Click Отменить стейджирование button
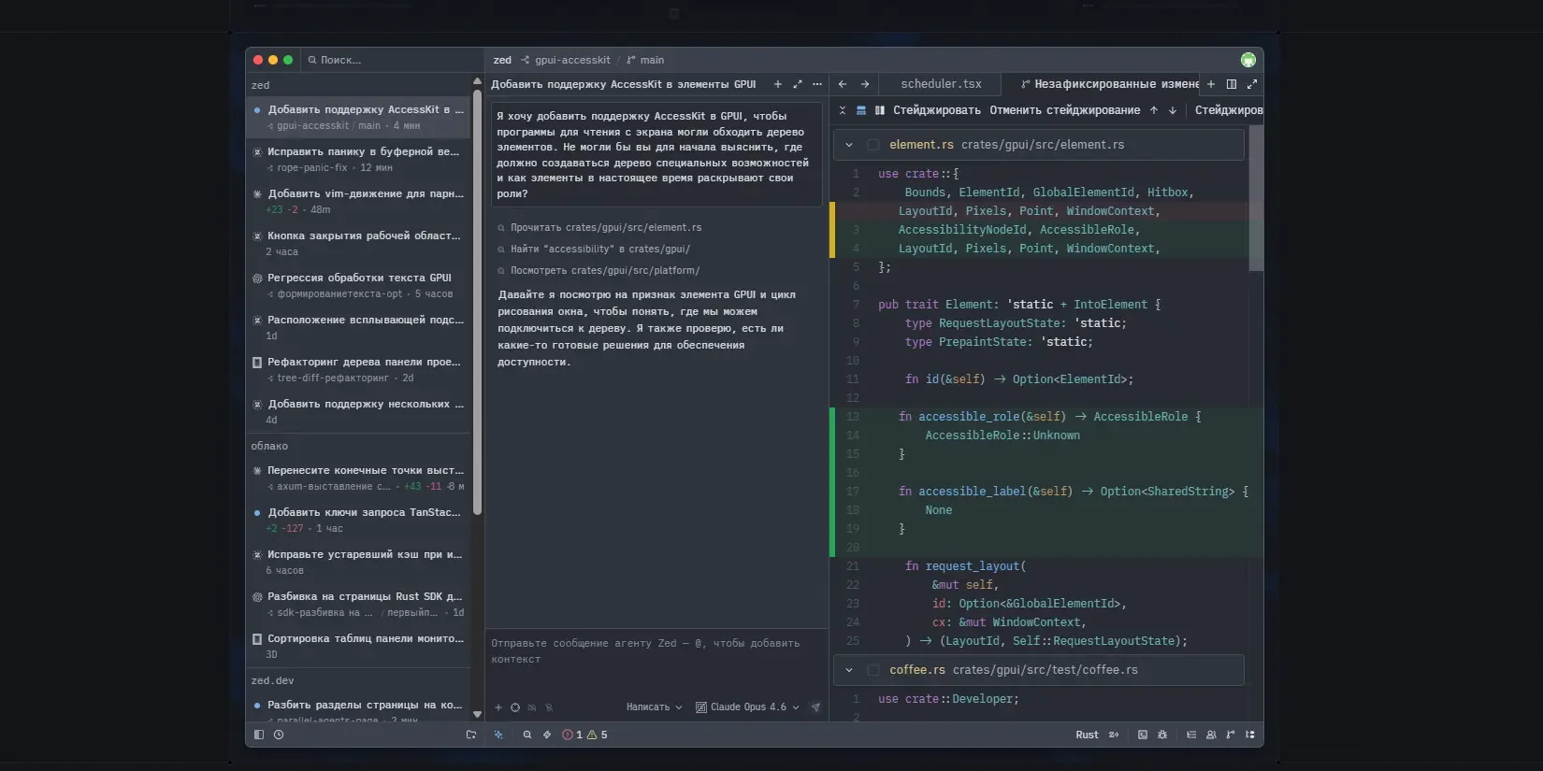 pos(1065,110)
